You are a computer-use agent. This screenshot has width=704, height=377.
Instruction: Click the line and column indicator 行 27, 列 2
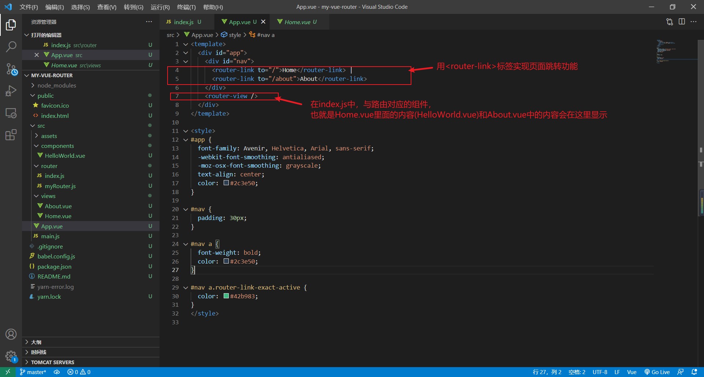point(547,372)
